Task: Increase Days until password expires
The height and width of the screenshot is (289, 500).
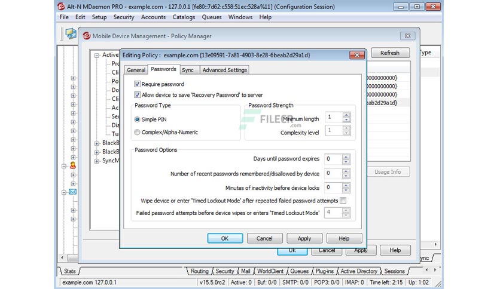Action: pyautogui.click(x=346, y=156)
